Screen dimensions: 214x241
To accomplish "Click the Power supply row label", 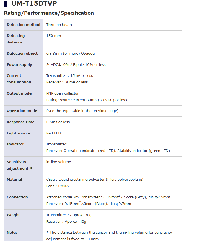I will tap(19, 65).
